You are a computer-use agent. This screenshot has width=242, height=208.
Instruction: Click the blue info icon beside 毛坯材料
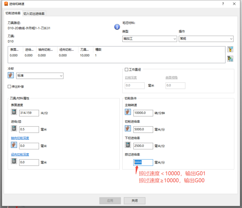(x=117, y=27)
